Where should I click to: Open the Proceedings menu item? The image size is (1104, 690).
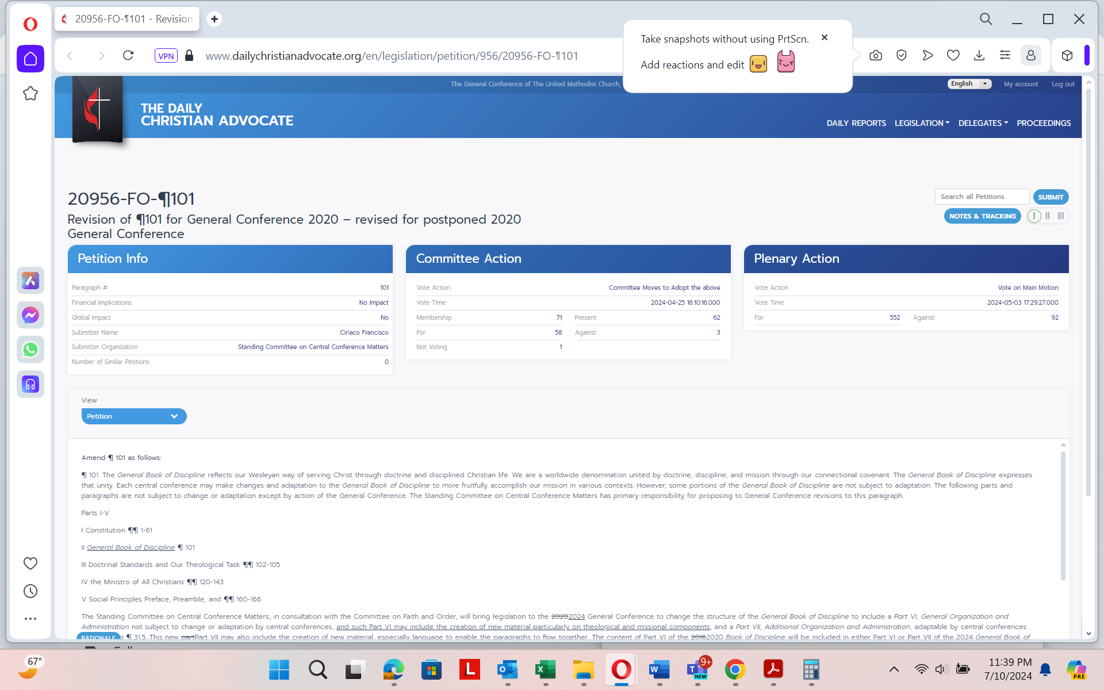[1043, 123]
